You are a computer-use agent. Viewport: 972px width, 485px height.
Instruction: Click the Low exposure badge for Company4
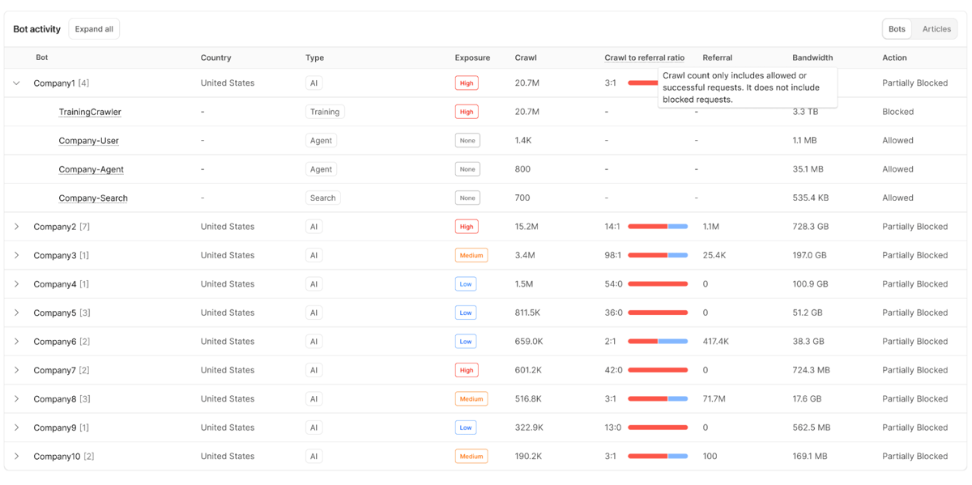[466, 284]
